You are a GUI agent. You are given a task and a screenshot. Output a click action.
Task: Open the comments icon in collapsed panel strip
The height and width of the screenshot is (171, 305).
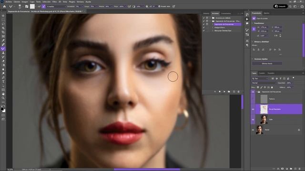click(247, 23)
